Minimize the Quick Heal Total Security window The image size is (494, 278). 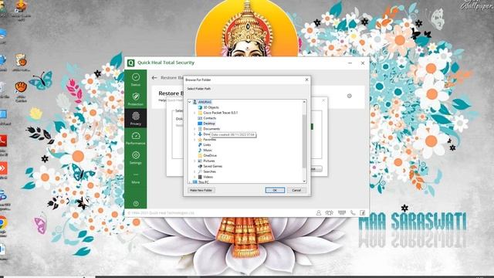pos(350,63)
